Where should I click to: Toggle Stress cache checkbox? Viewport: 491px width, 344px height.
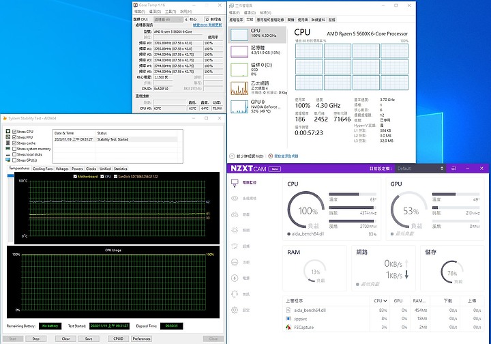click(x=14, y=143)
